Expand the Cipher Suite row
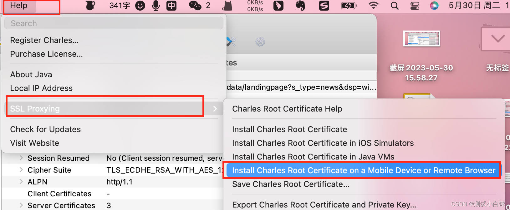 click(21, 170)
